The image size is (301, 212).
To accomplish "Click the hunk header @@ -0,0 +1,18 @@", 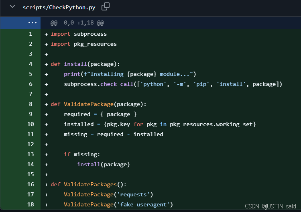I will point(77,23).
